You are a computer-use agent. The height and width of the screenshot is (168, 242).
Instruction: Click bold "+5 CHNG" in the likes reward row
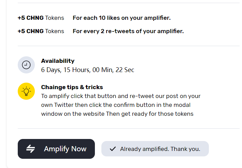[31, 18]
